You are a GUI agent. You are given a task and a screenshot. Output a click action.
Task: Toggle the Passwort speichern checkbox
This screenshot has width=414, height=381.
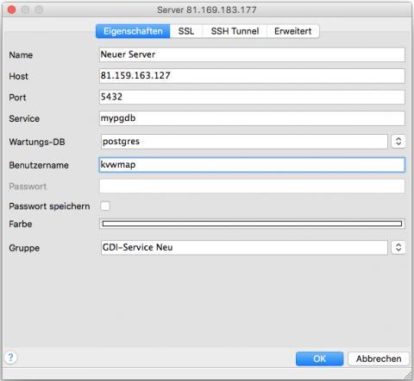click(x=105, y=206)
